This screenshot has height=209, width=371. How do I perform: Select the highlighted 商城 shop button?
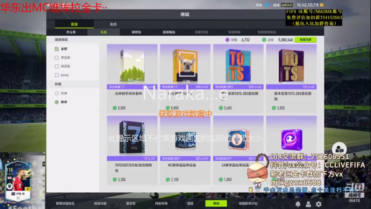point(216,203)
